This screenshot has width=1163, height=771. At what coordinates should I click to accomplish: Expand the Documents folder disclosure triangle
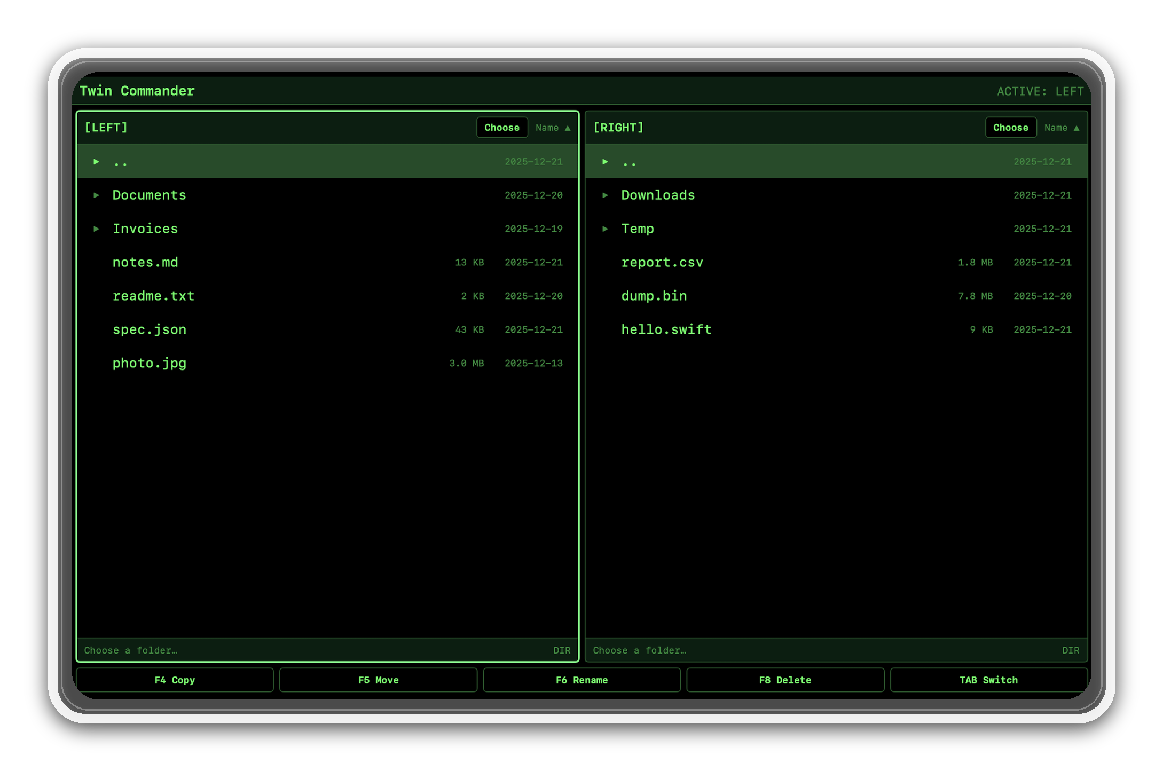coord(97,195)
